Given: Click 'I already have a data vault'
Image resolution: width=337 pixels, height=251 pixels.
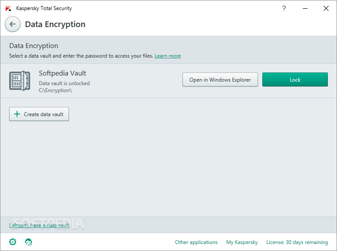Looking at the screenshot, I should [39, 225].
